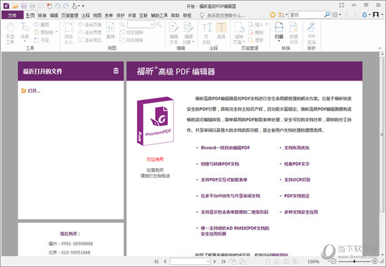Click Open (打开...) in recent files panel
This screenshot has width=386, height=267.
tap(30, 90)
